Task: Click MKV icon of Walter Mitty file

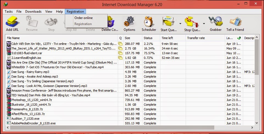Action: tap(9, 48)
